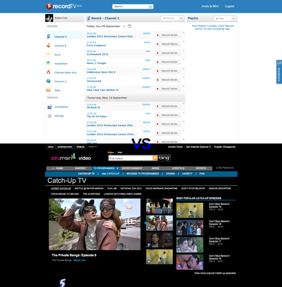Open the All Genres dropdown
Viewport: 282px width, 287px height.
pyautogui.click(x=173, y=18)
